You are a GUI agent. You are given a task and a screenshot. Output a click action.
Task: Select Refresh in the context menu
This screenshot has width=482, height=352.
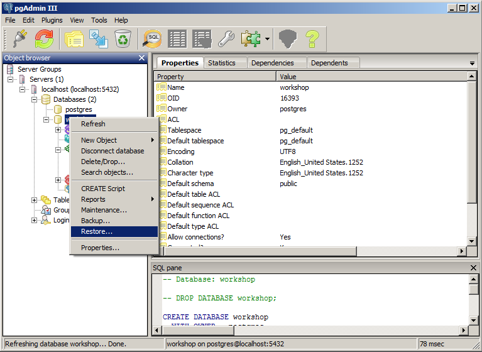(x=114, y=124)
